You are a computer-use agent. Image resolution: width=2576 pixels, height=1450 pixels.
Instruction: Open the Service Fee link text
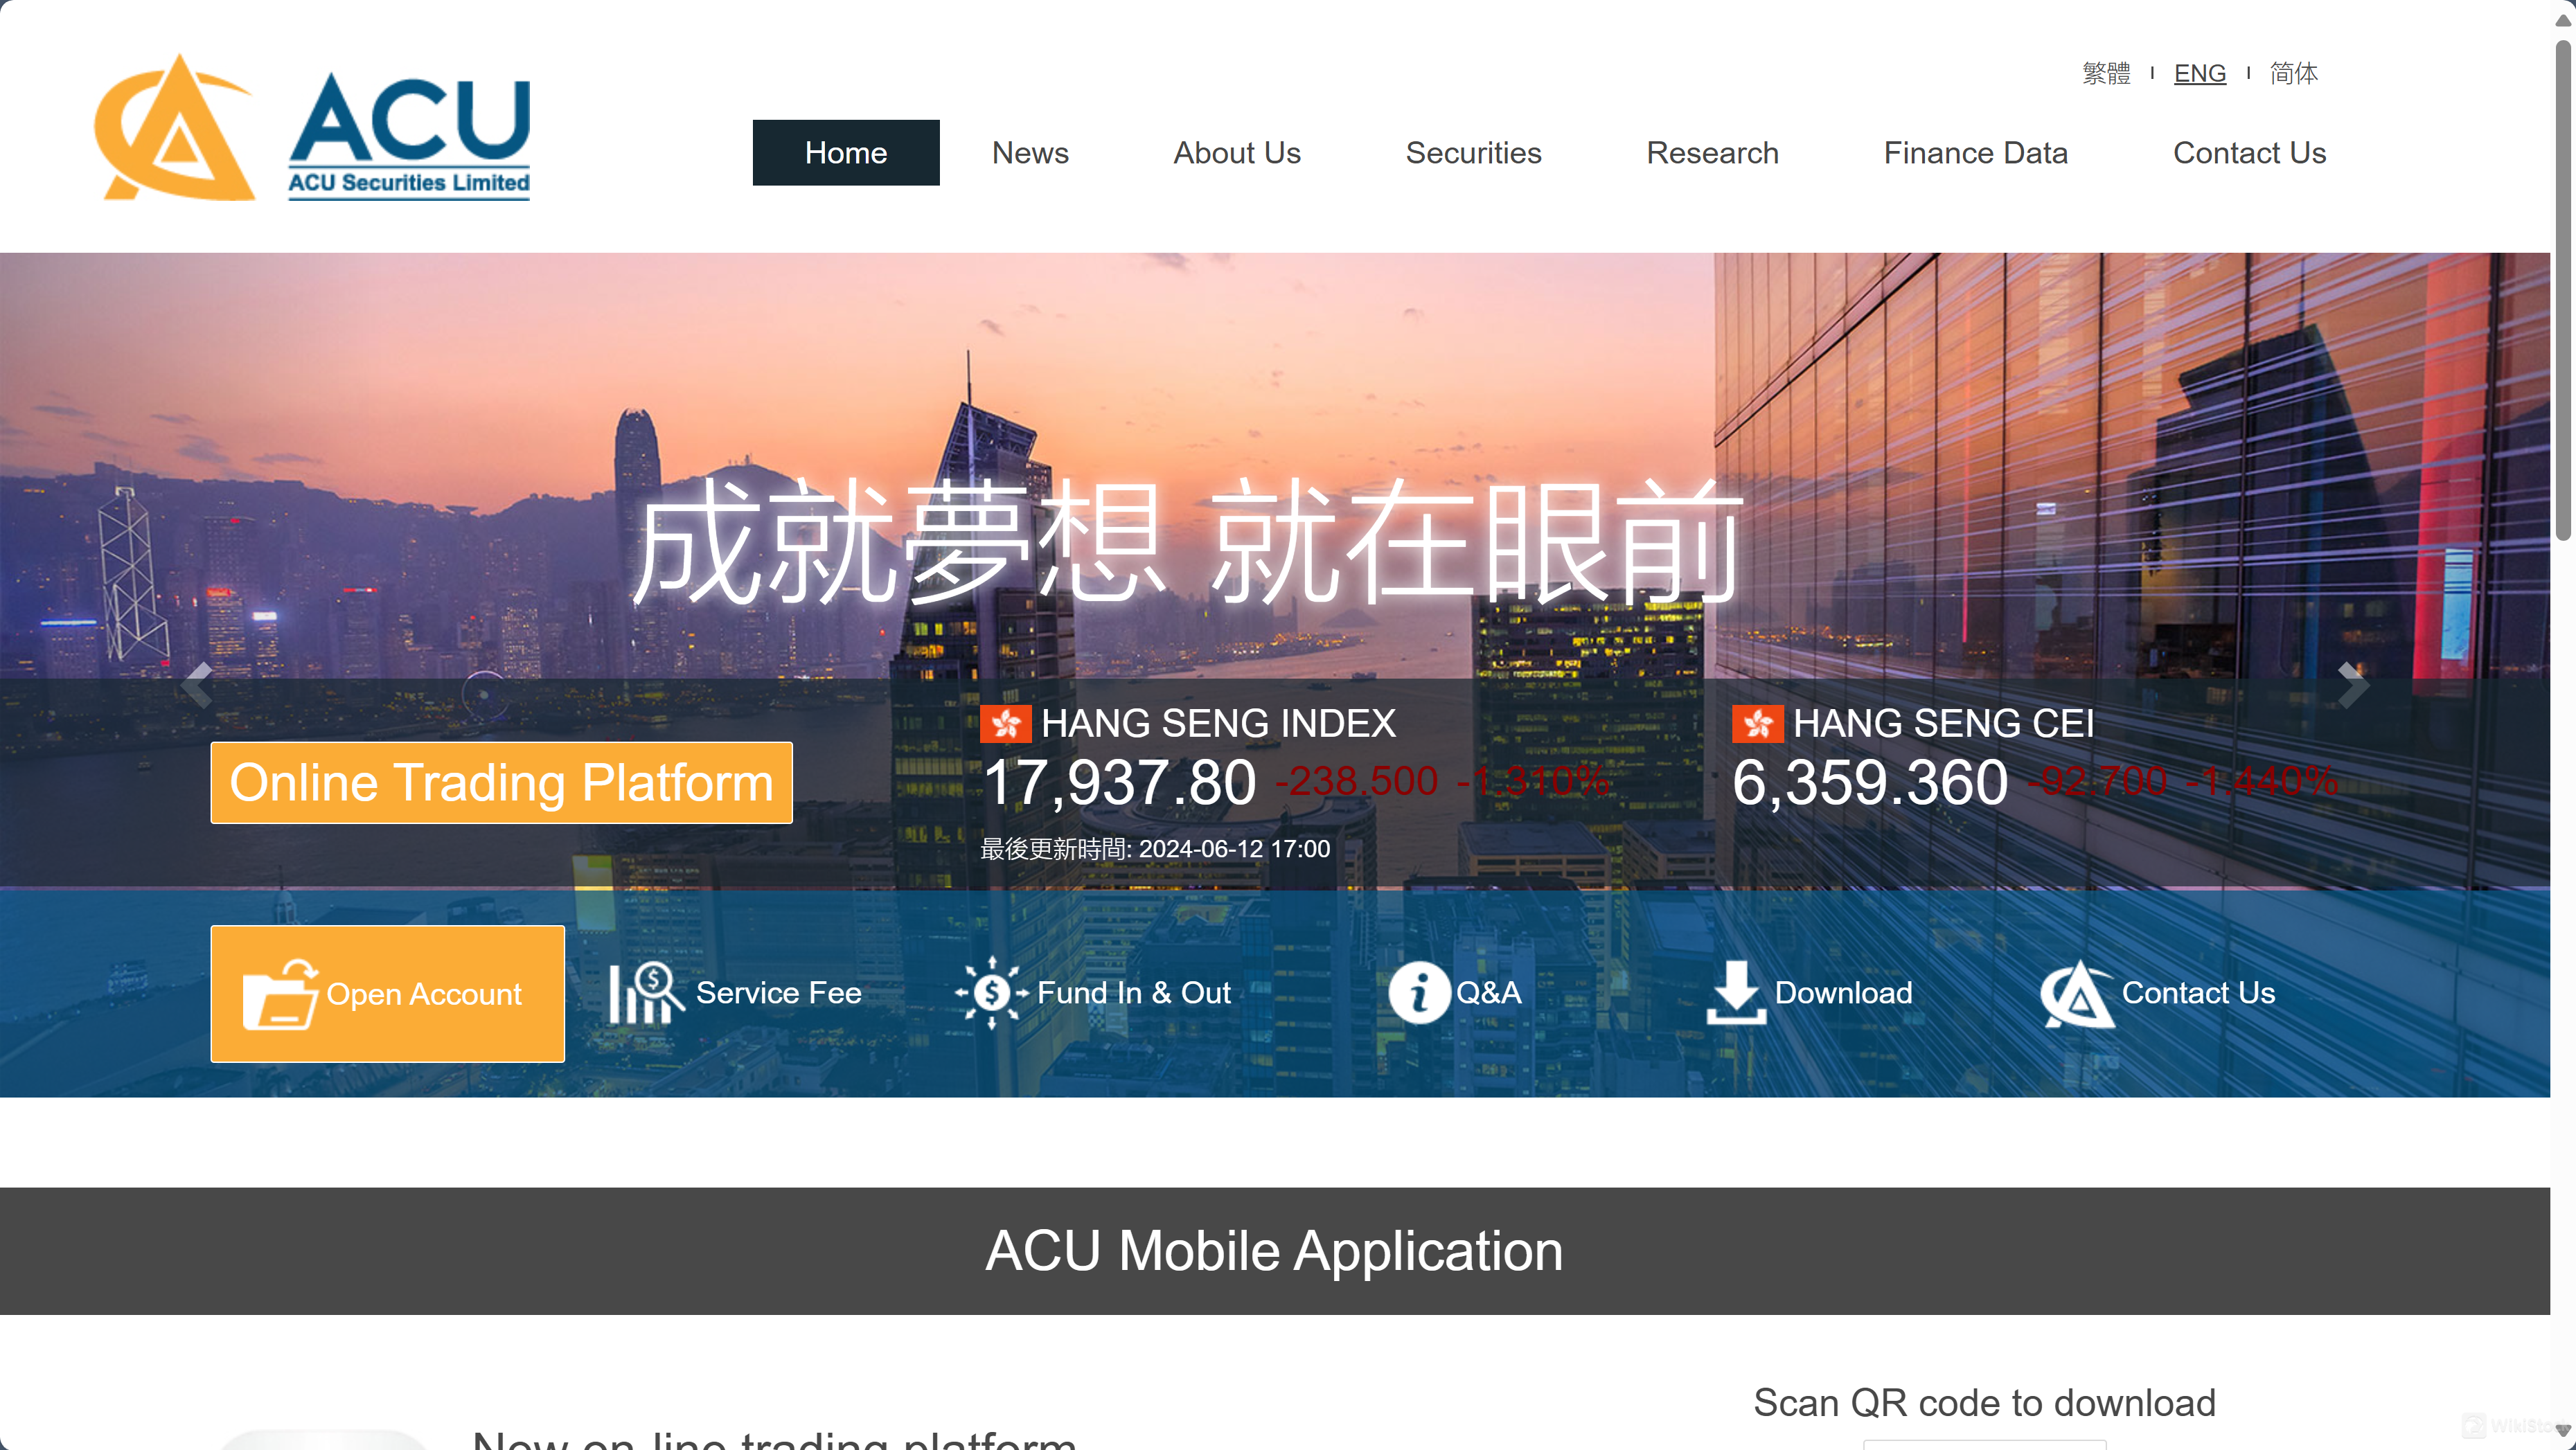pyautogui.click(x=778, y=993)
